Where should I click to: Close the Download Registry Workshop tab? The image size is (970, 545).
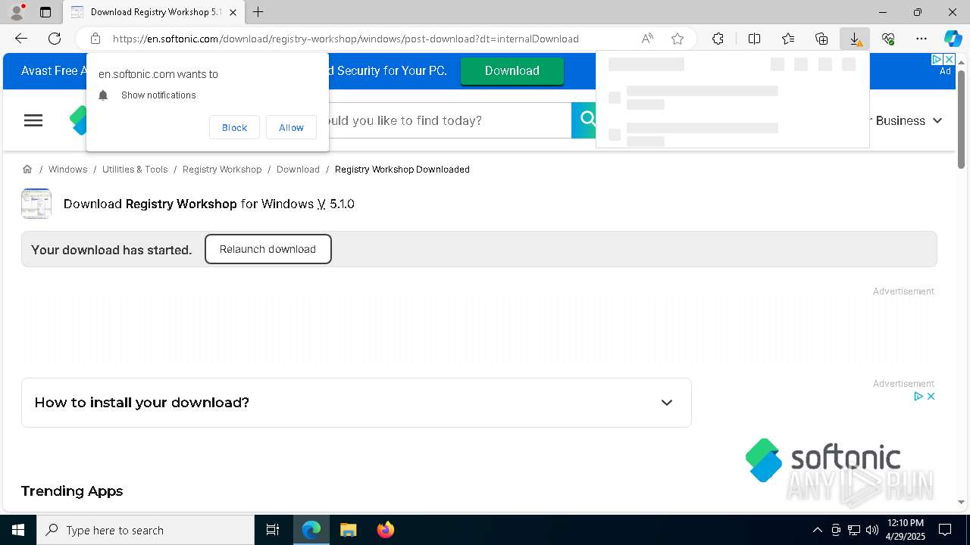pos(233,12)
